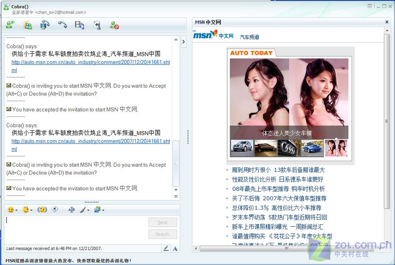Screen dimensions: 395x265
Task: Open headline 谁最值得购买《花花公子》年度9大车型
Action: click(282, 236)
